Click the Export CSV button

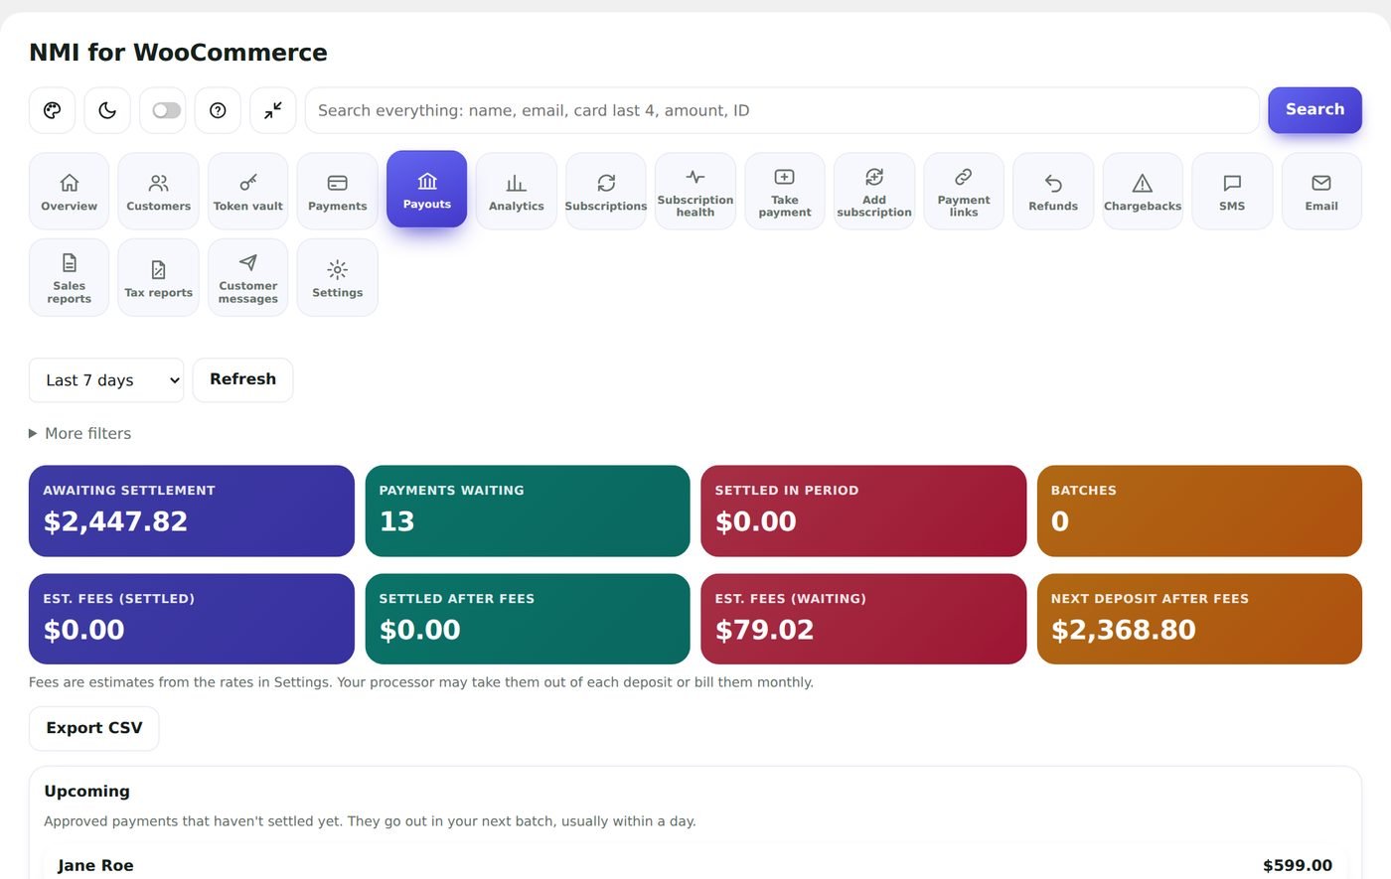(x=94, y=728)
